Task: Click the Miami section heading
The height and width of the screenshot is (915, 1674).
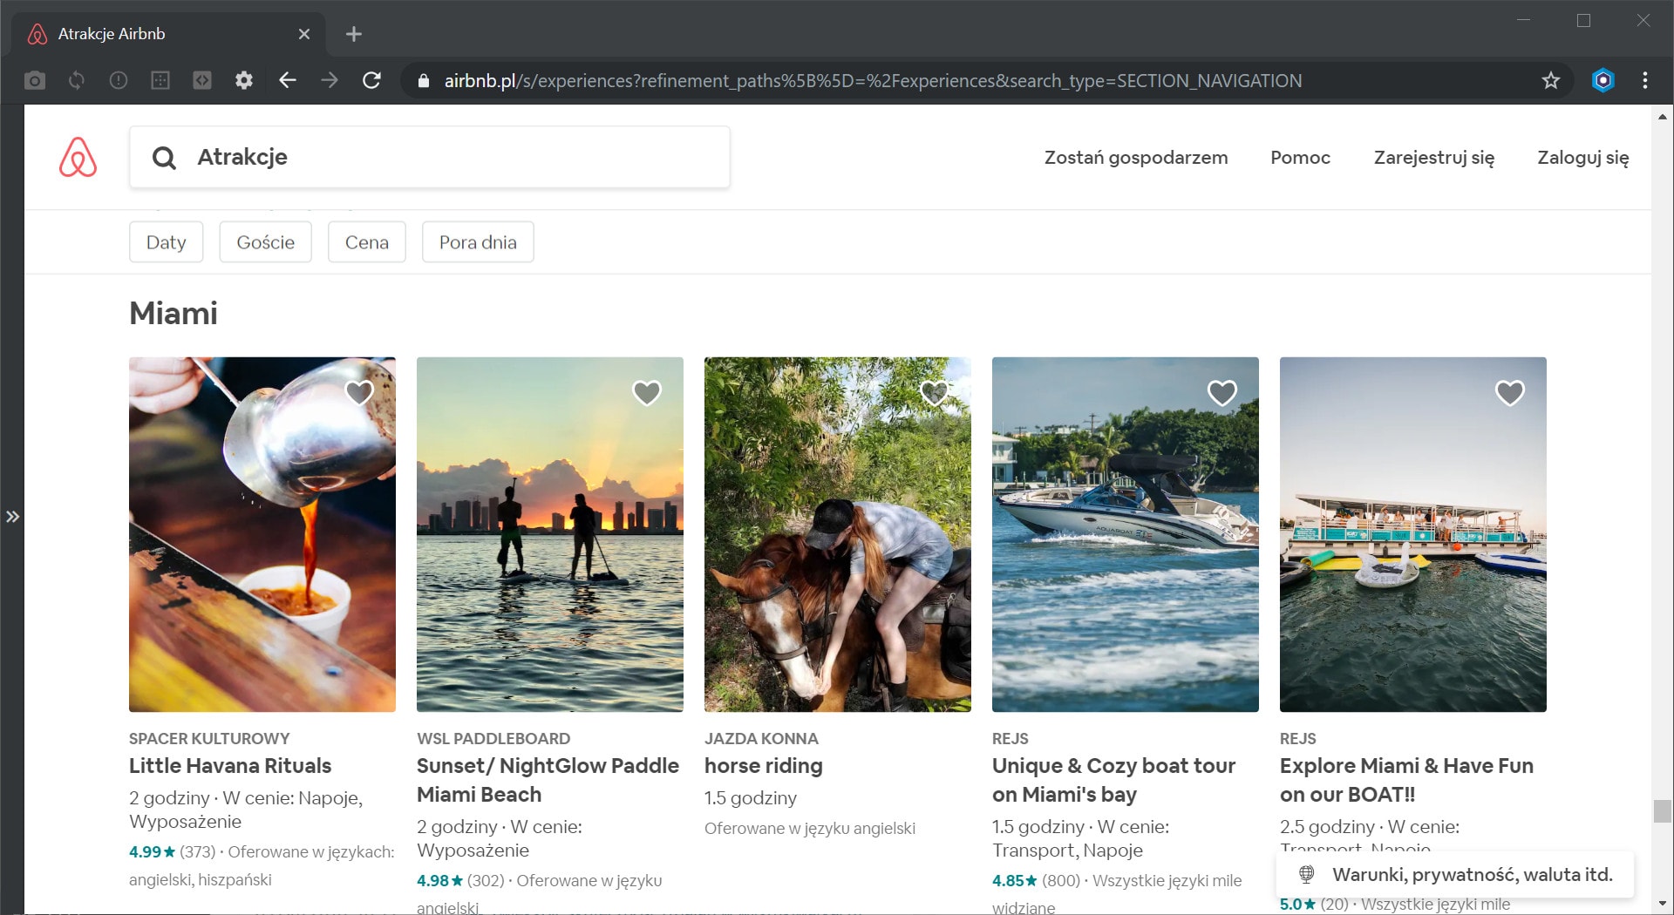Action: (174, 313)
